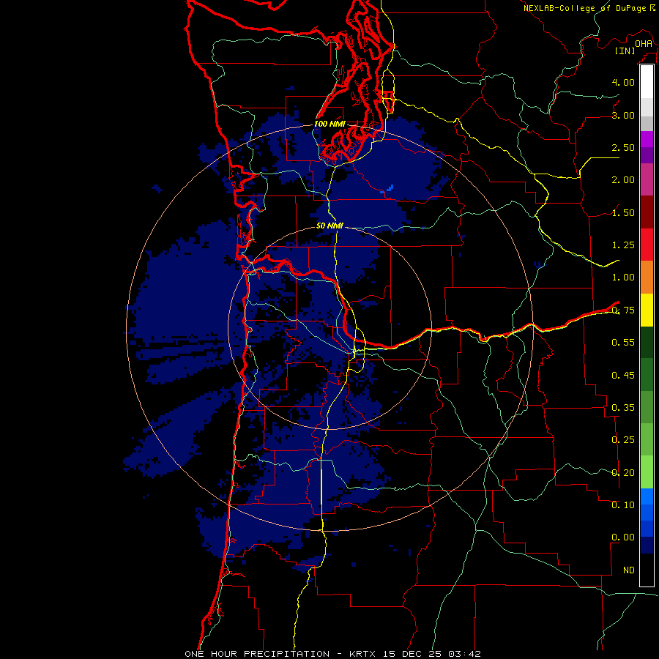The width and height of the screenshot is (659, 659).
Task: Click the 'ONE HOUR PRECIPITATION' title text
Action: (x=257, y=654)
